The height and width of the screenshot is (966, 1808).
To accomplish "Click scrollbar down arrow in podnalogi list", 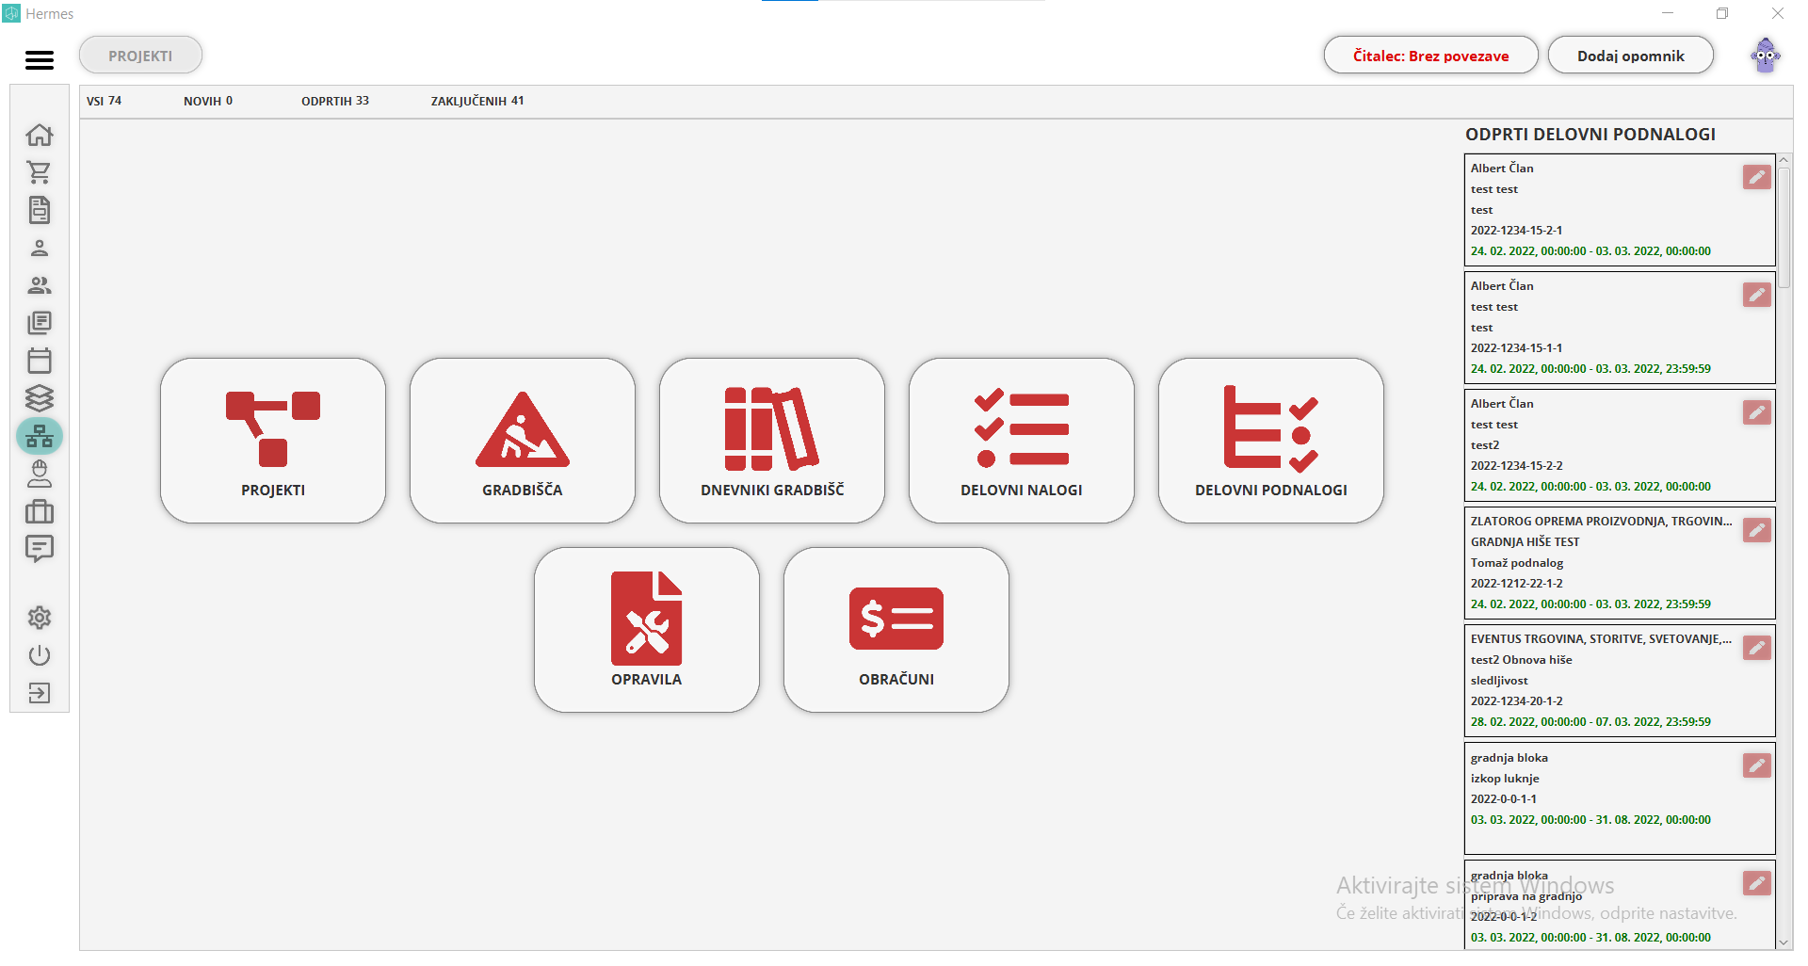I will point(1784,942).
